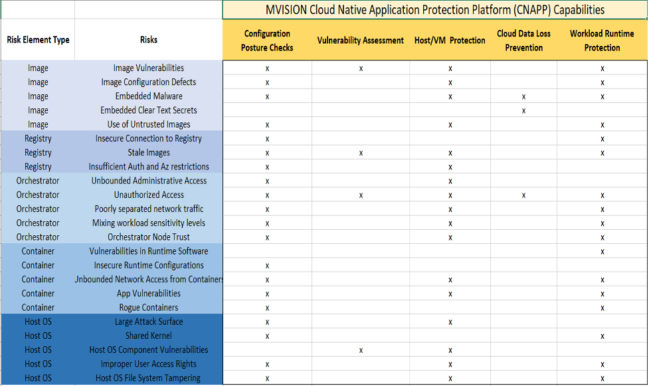The height and width of the screenshot is (386, 649).
Task: Select the Stale Images cell
Action: [149, 152]
